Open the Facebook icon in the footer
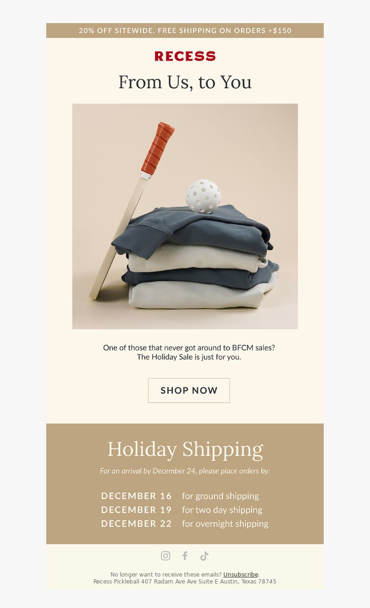The width and height of the screenshot is (370, 608). click(185, 556)
